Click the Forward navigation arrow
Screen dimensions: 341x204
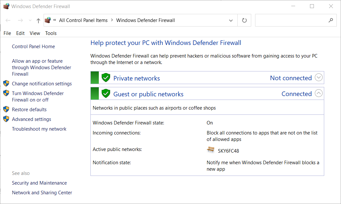pos(20,20)
